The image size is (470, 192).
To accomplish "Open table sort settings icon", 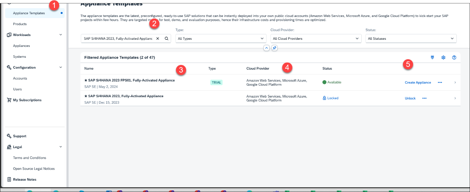I will tap(432, 57).
